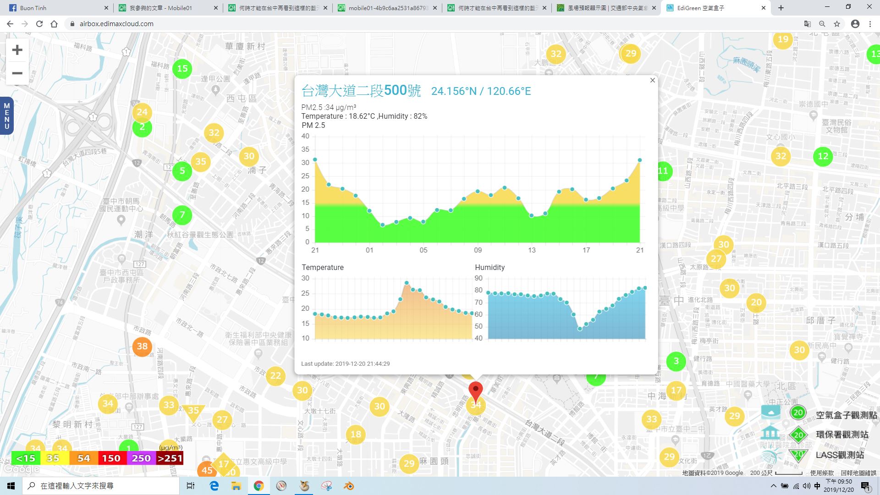This screenshot has height=495, width=880.
Task: Switch to the mobile01-4b9c6aa2531a8679 tab
Action: pyautogui.click(x=386, y=8)
